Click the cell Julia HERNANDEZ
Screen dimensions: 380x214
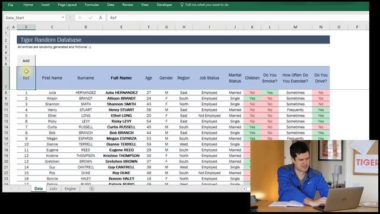coord(121,93)
